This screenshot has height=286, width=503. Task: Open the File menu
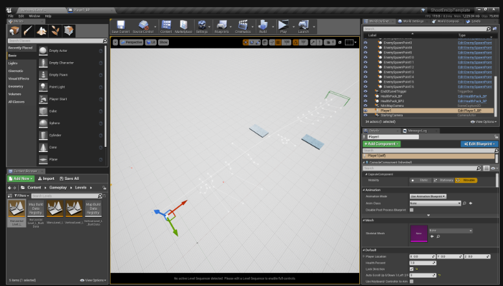(10, 16)
